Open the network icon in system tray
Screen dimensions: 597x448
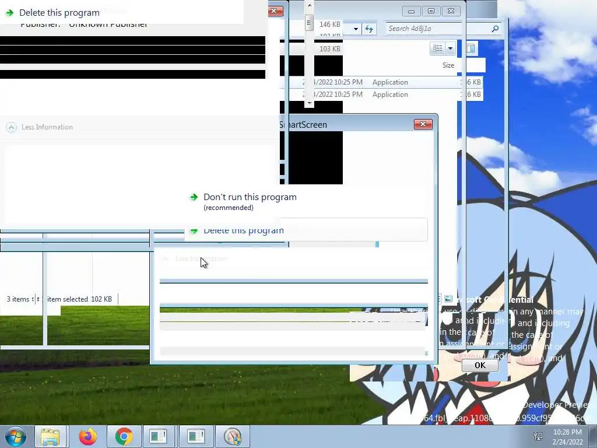(538, 436)
